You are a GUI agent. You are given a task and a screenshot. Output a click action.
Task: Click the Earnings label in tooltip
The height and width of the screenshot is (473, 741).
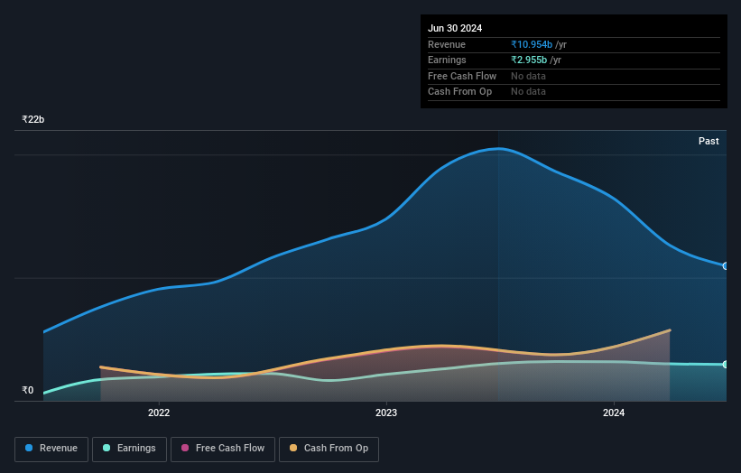point(447,60)
